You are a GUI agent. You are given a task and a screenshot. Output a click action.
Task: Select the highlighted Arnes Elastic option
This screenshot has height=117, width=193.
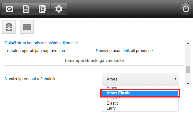[140, 93]
